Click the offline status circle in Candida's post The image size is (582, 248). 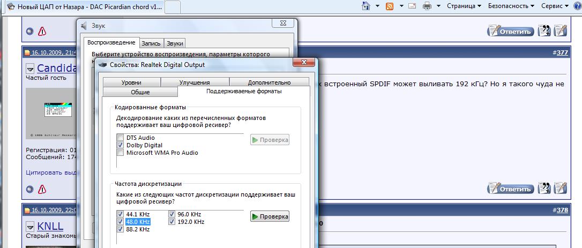coord(30,189)
